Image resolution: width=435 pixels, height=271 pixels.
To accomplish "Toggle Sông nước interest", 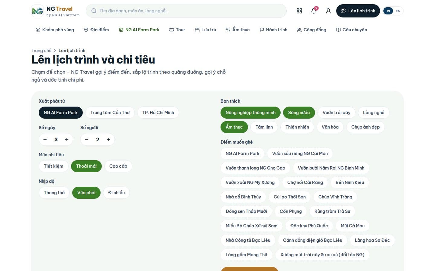I will (299, 113).
